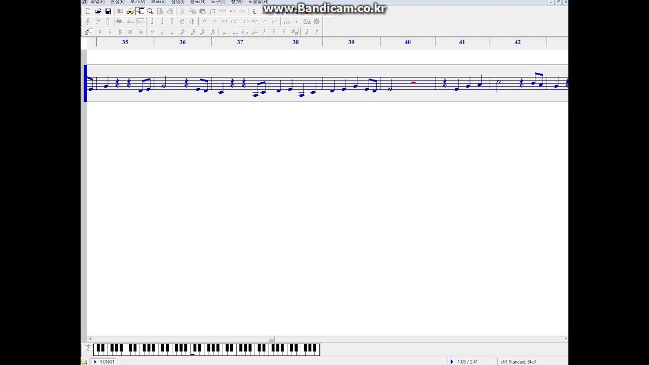Image resolution: width=649 pixels, height=365 pixels.
Task: Select the SONG1 document tab
Action: 104,361
